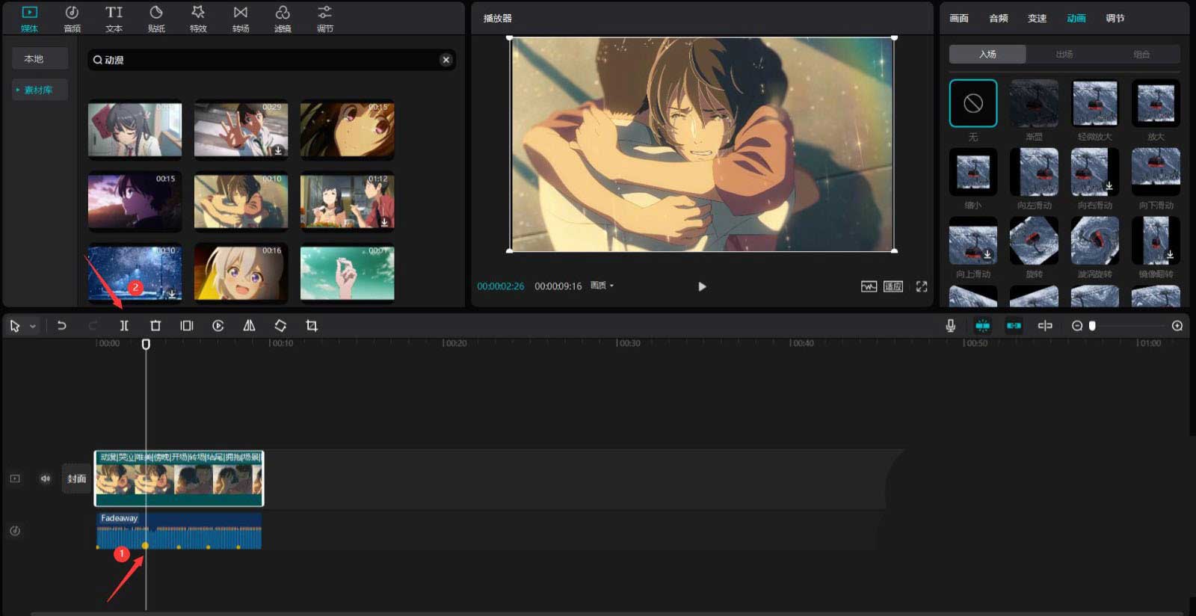The width and height of the screenshot is (1196, 616).
Task: Select the 入场 entrance animation tab
Action: coord(987,54)
